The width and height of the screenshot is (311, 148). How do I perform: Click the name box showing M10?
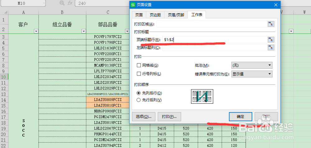click(x=21, y=3)
